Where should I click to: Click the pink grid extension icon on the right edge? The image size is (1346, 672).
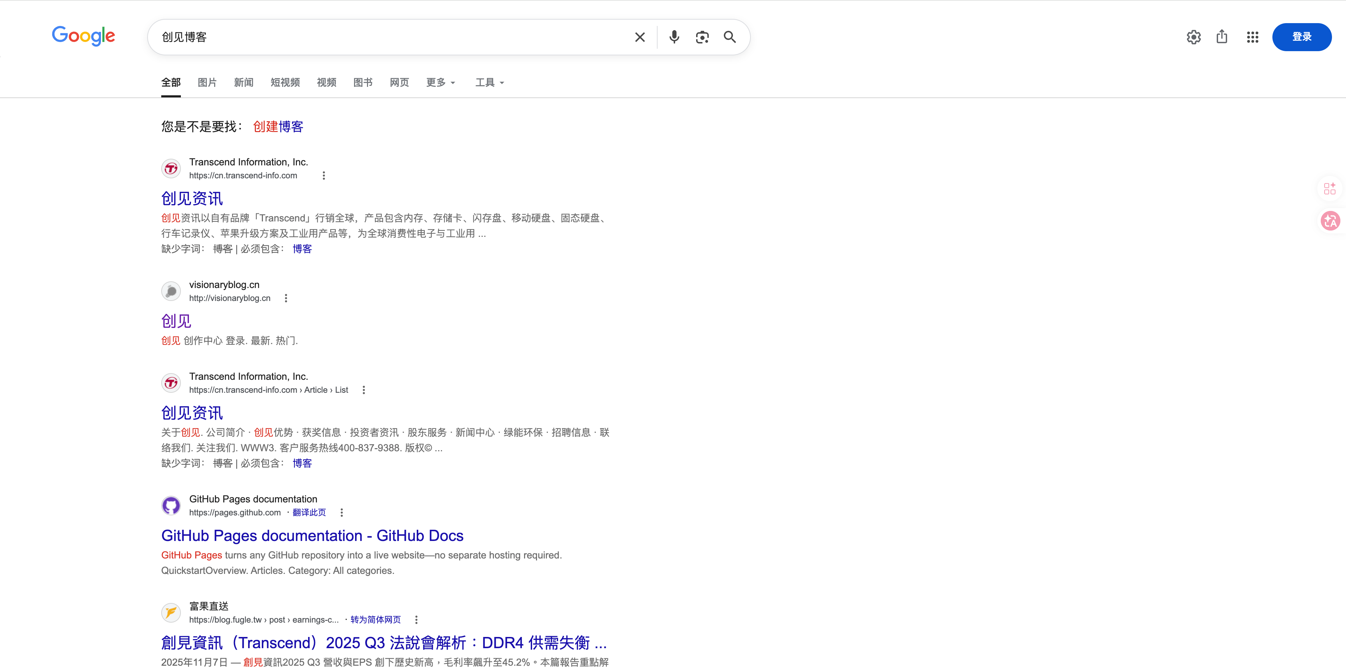[x=1330, y=188]
